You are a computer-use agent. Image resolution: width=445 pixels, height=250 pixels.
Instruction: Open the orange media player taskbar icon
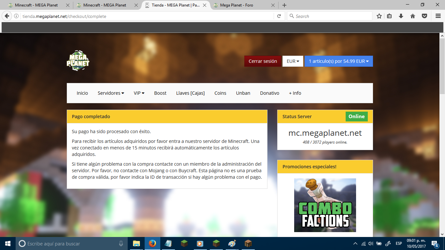(x=200, y=243)
